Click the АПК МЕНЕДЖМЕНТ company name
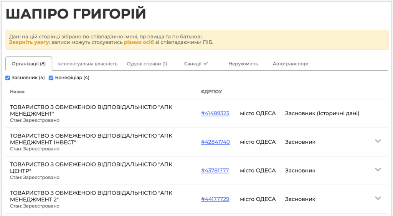Viewport: 393px width, 216px height. click(x=91, y=110)
